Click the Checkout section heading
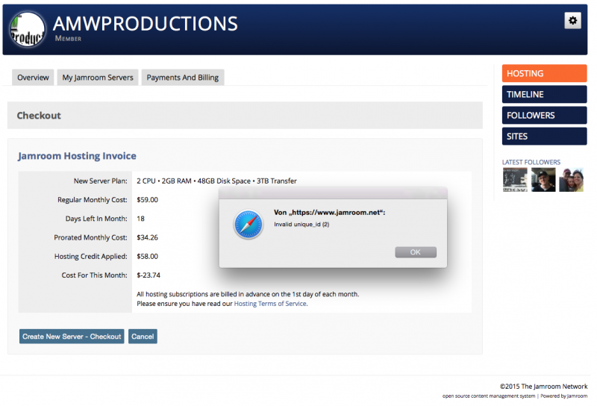597x406 pixels. click(x=39, y=116)
